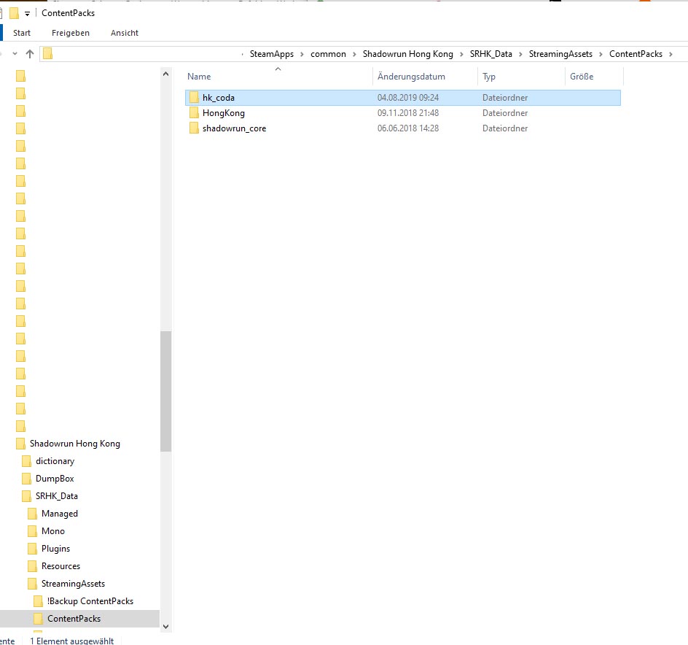This screenshot has height=645, width=688.
Task: Click the date 06.06.2018 14:28
Action: [x=408, y=128]
